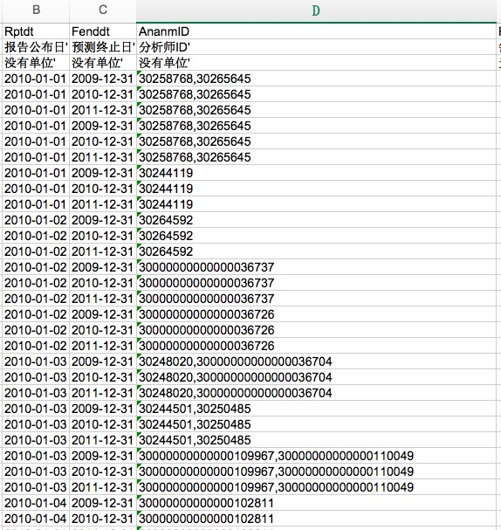
Task: Select ID 30264592 in the 2010-12-31 Fenddt row
Action: (316, 236)
